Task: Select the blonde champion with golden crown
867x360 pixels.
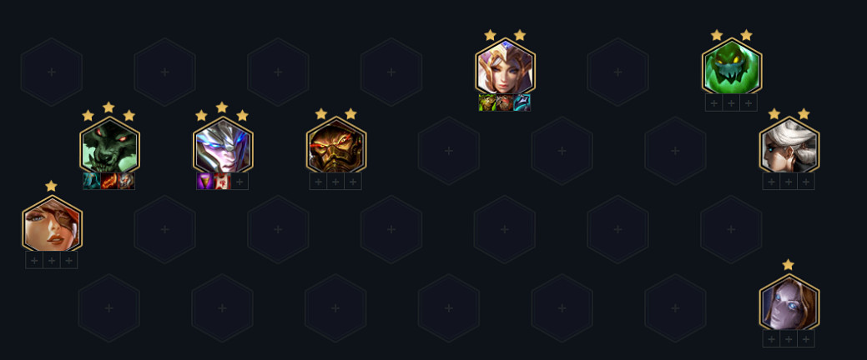Action: click(506, 67)
